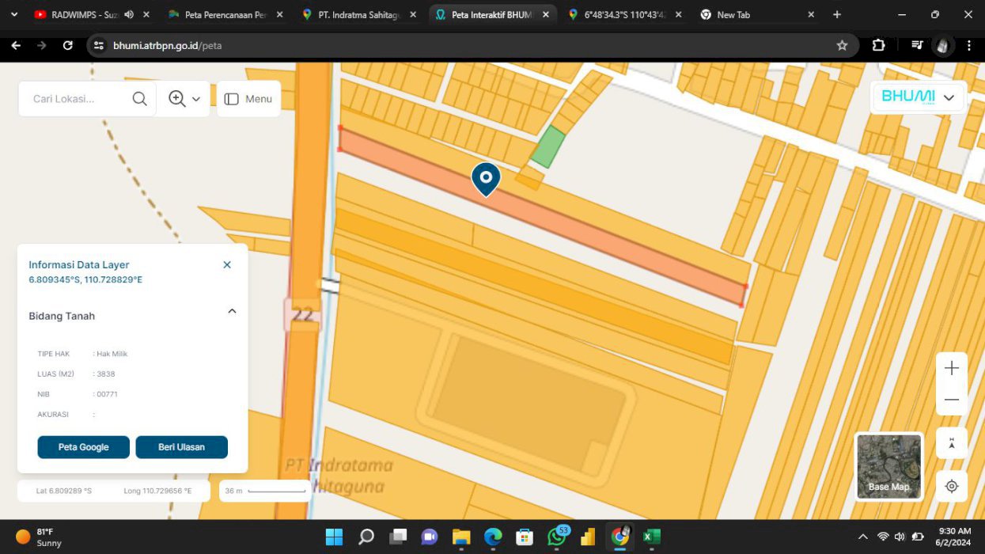The width and height of the screenshot is (985, 554).
Task: Open WhatsApp from the taskbar
Action: coord(557,537)
